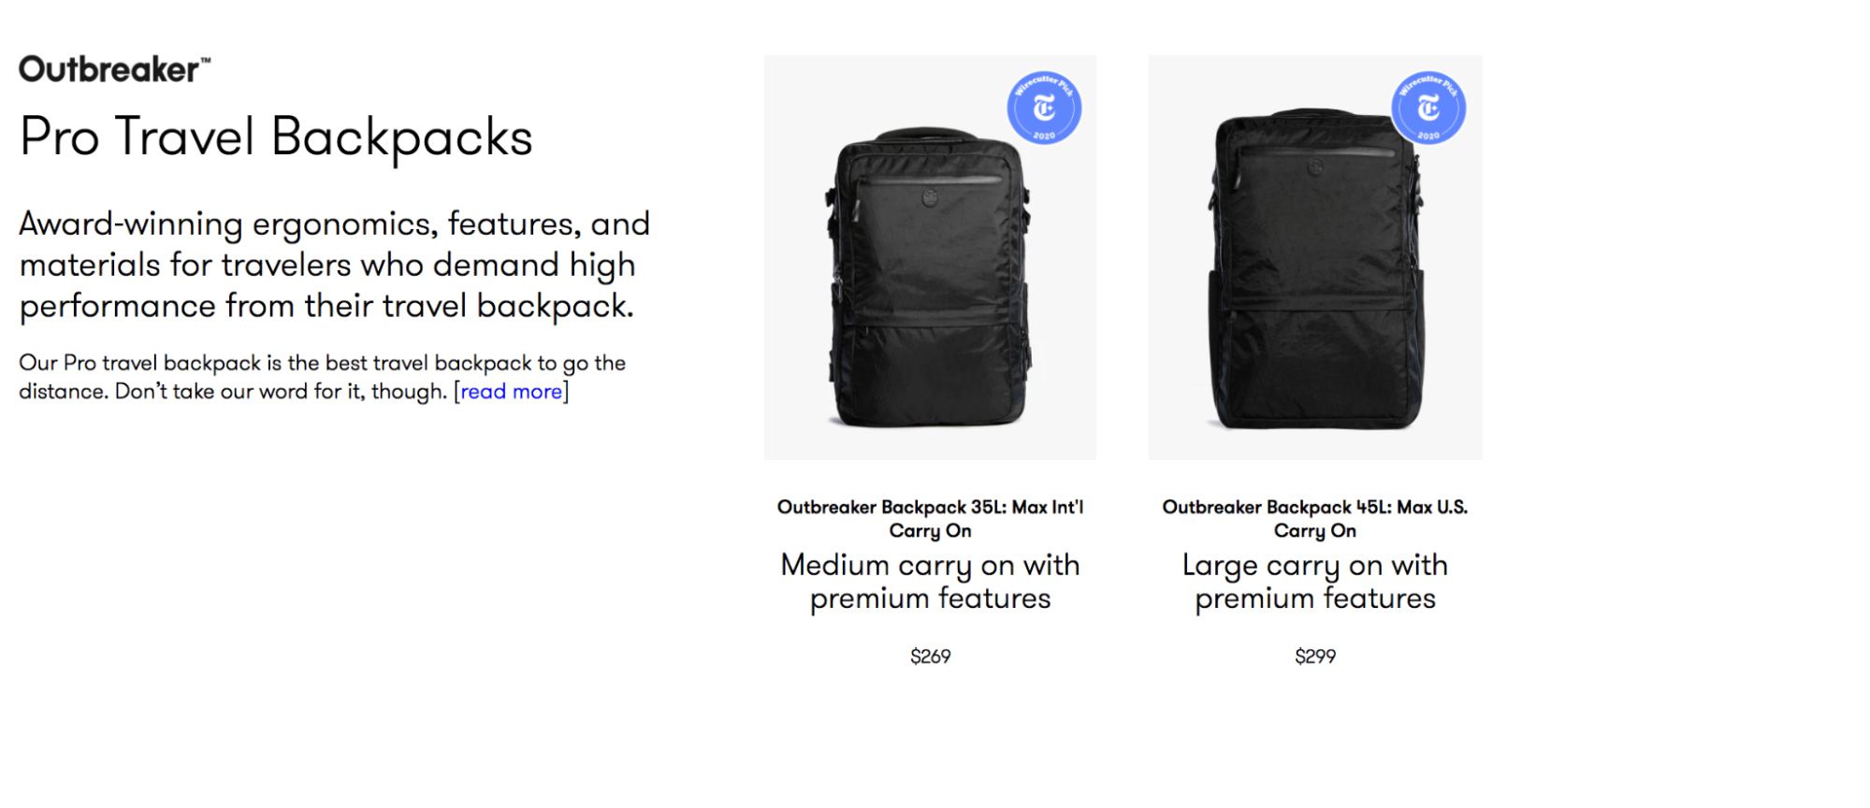Click the round logo emblem on 35L backpack

[929, 197]
